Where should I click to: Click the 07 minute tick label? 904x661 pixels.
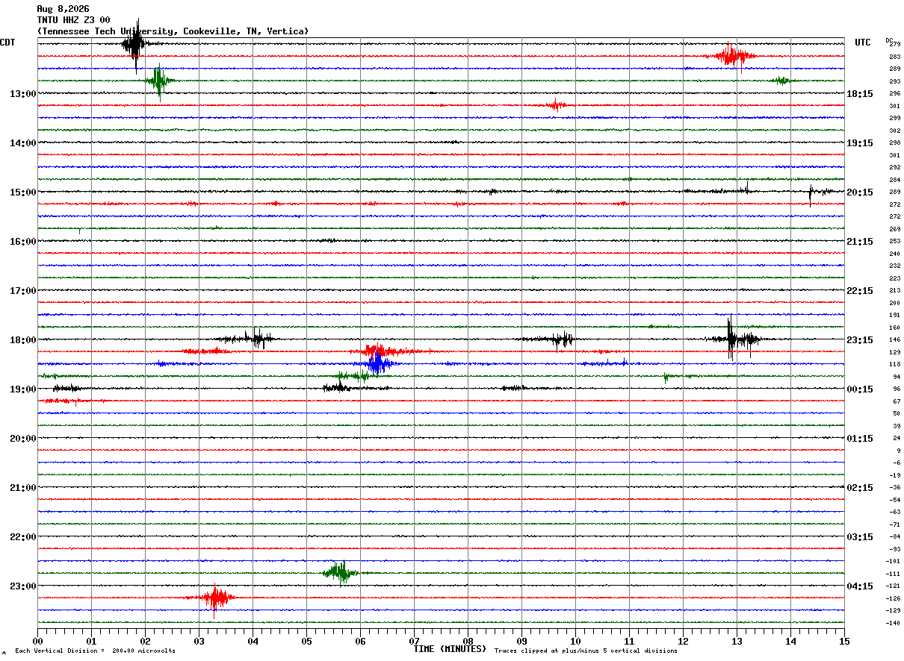(x=414, y=641)
